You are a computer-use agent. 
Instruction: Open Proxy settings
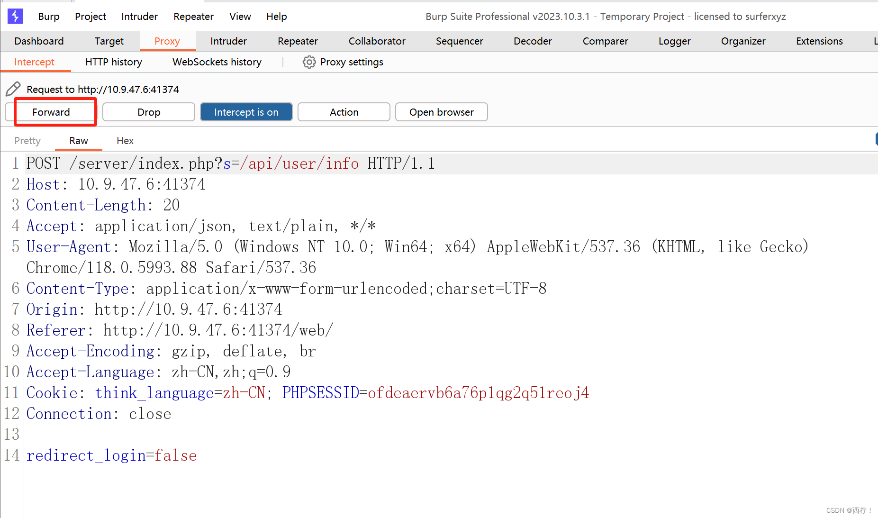coord(343,62)
